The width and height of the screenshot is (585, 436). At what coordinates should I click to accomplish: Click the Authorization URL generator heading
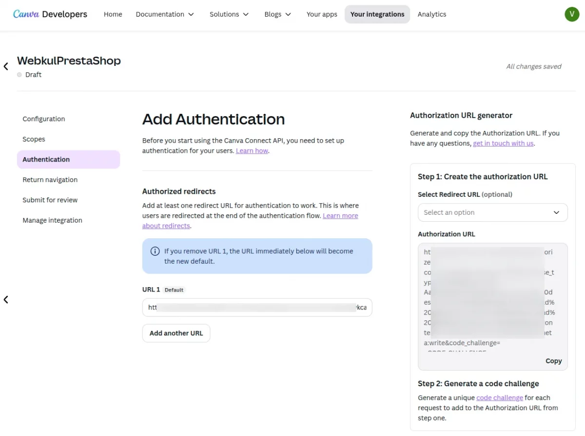click(461, 116)
